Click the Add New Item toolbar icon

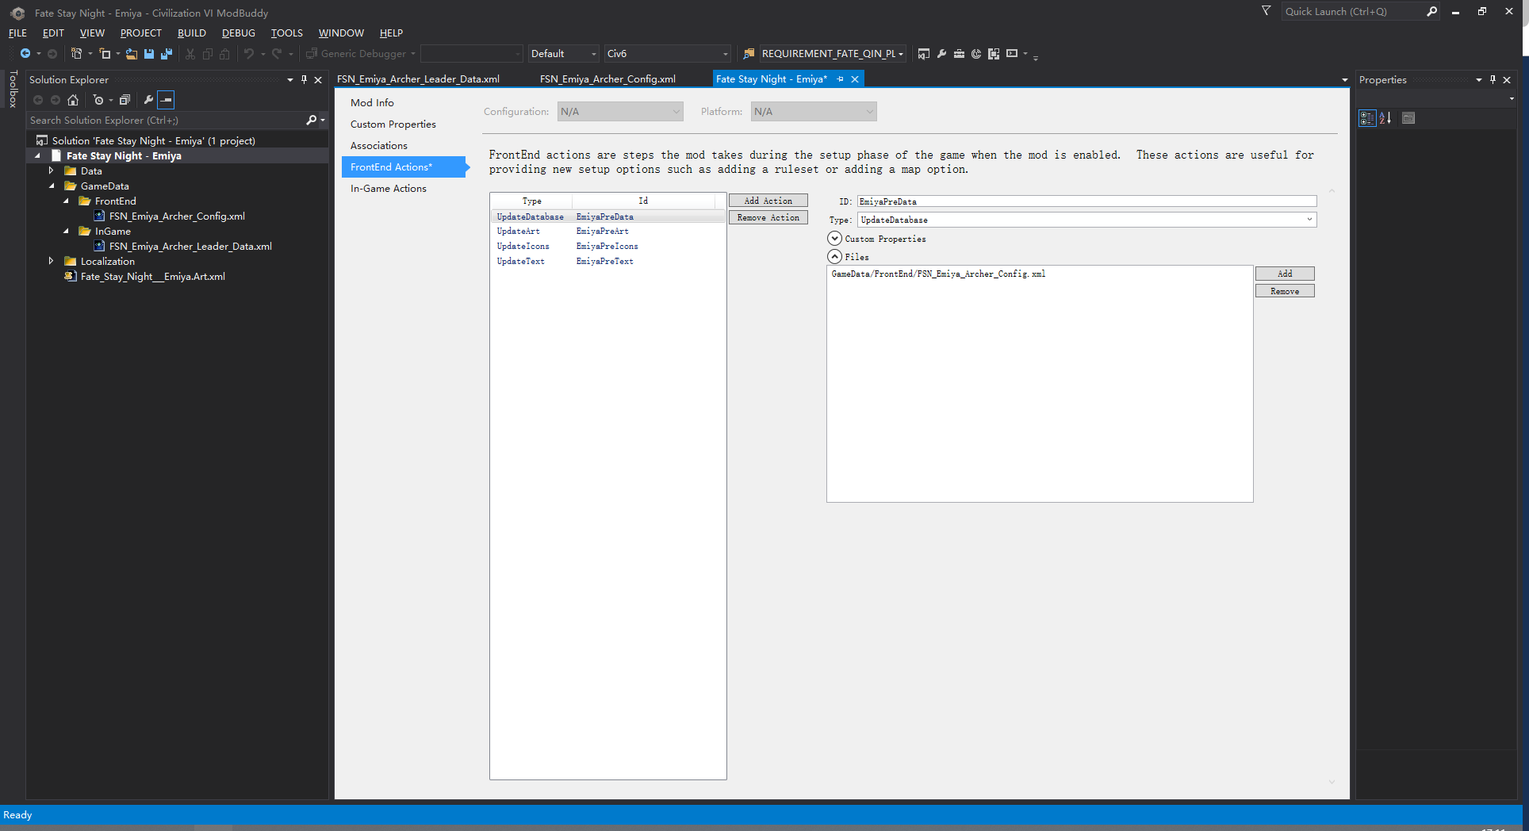tap(105, 54)
